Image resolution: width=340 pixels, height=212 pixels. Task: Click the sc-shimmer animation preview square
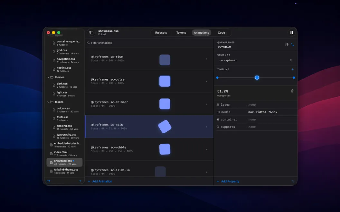pyautogui.click(x=165, y=104)
